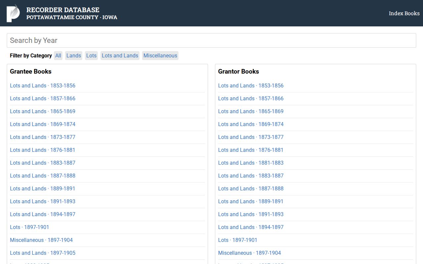The width and height of the screenshot is (423, 264).
Task: Open Grantee Lots and Lands 1869-1874
Action: (43, 124)
